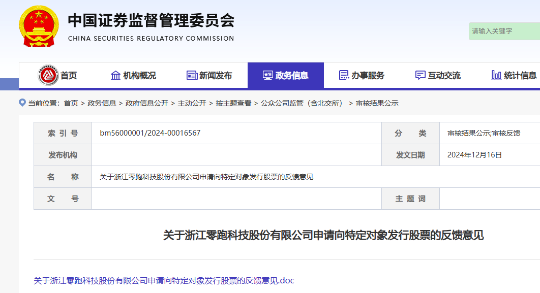Click the 请输入关键字 search field
This screenshot has height=293, width=540.
504,31
